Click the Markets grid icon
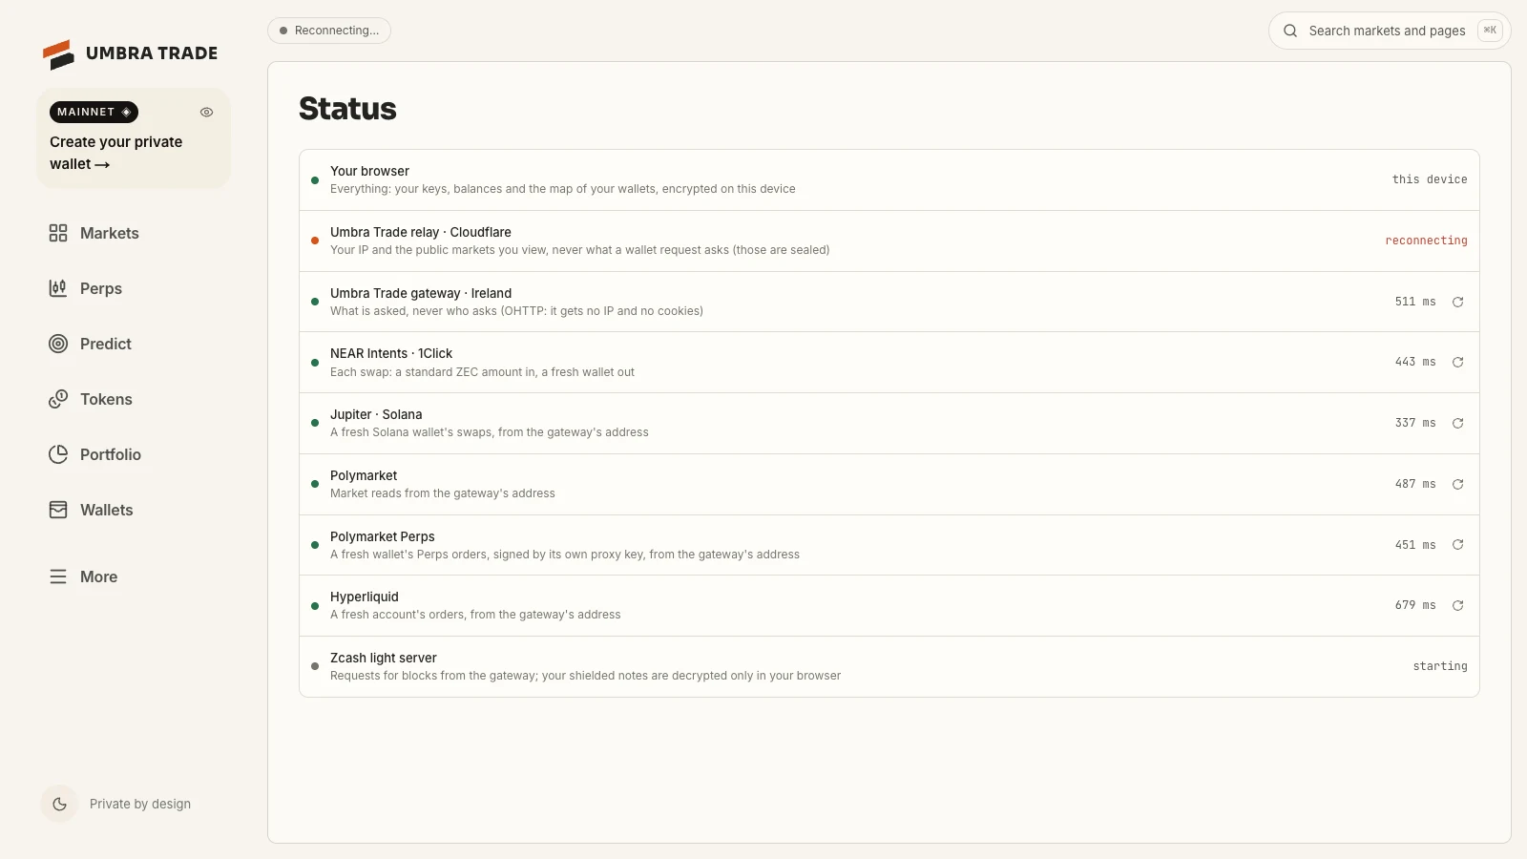 coord(58,233)
